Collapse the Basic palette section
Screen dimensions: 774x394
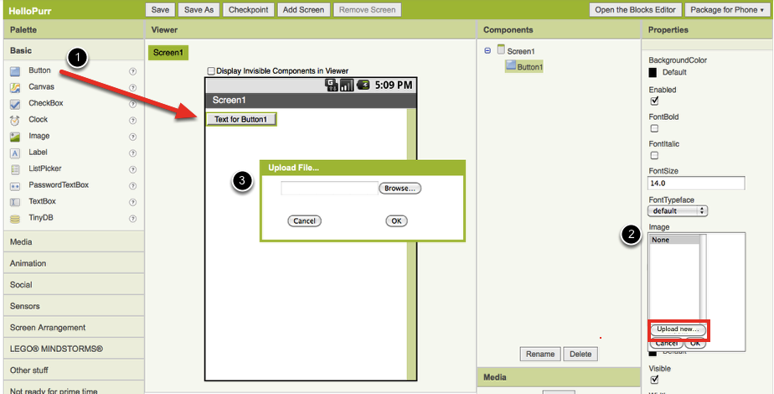click(x=74, y=50)
